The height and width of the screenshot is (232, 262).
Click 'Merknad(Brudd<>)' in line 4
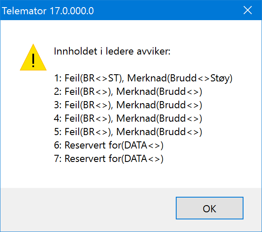click(159, 118)
